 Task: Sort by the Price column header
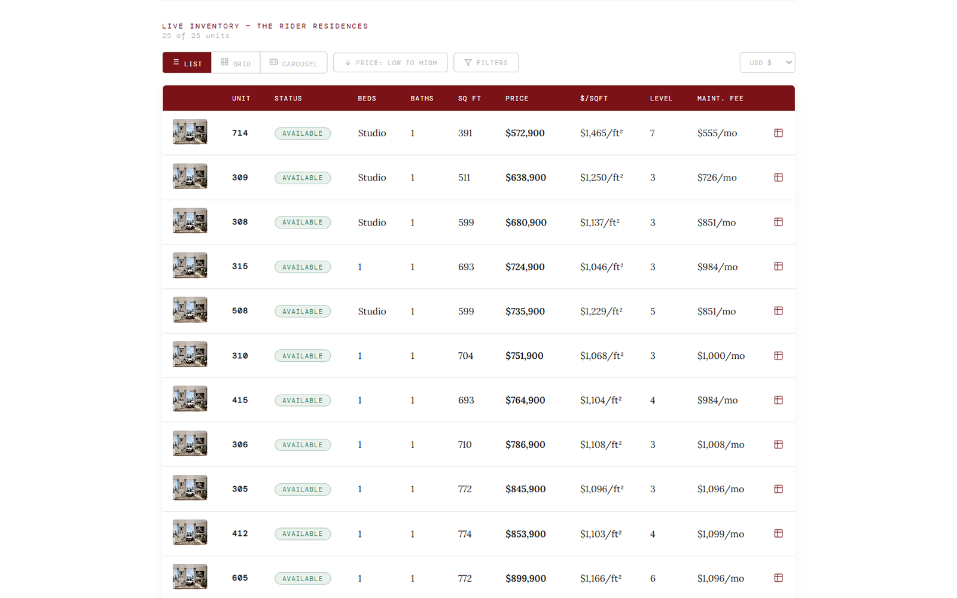tap(517, 99)
